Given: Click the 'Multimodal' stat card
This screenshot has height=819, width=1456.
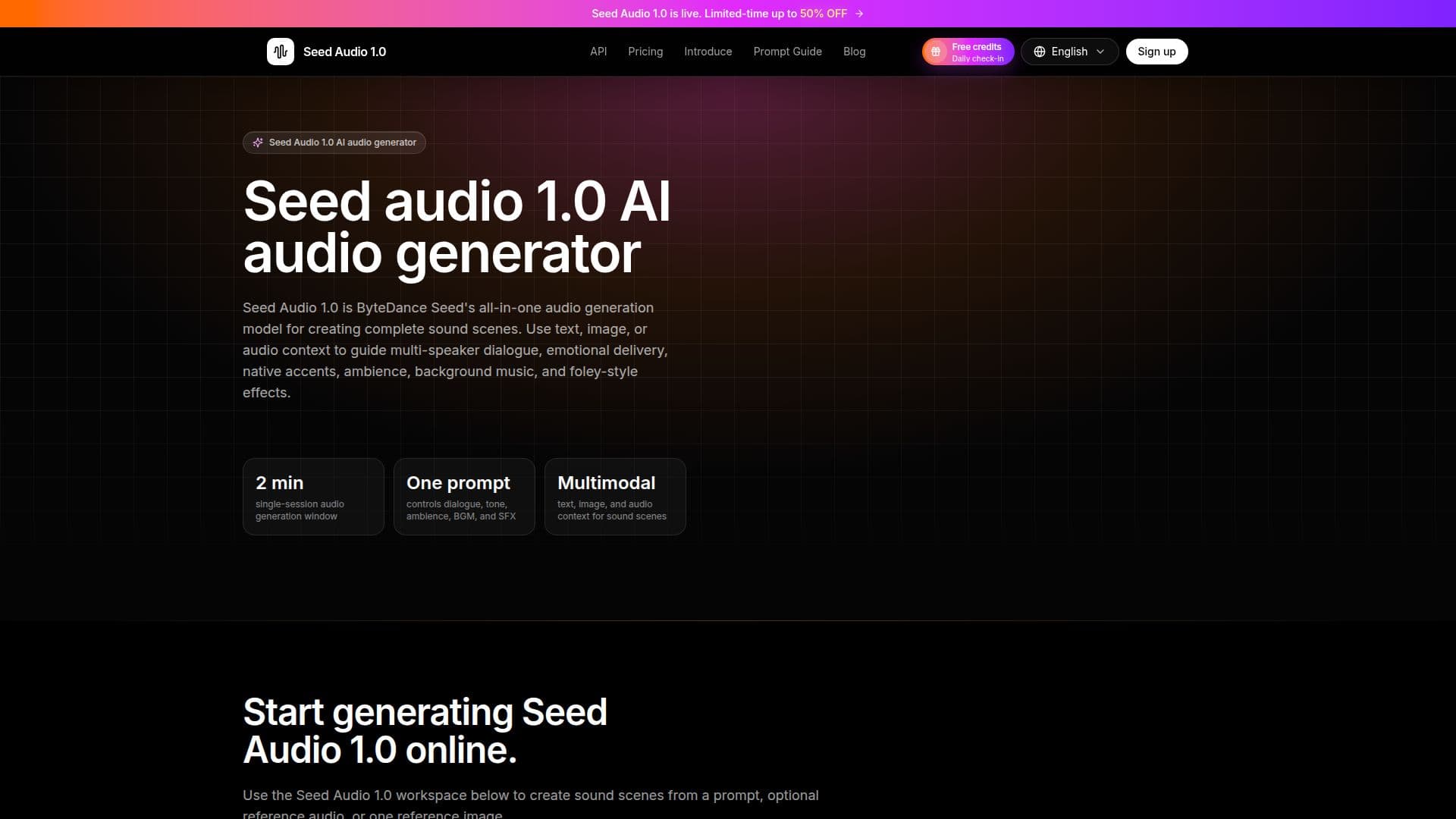Looking at the screenshot, I should [615, 497].
